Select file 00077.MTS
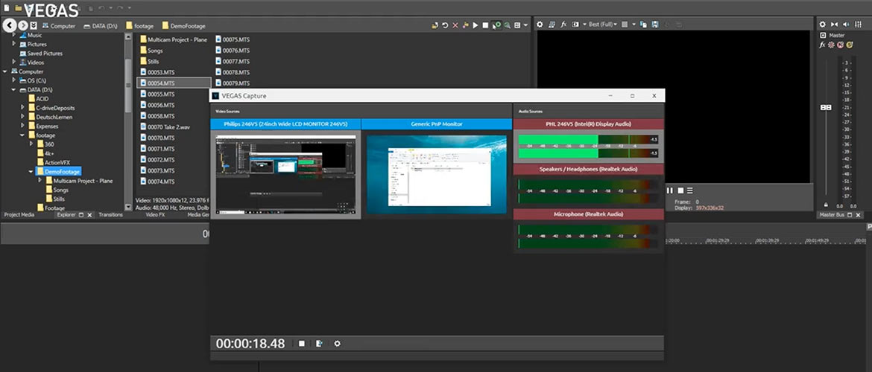This screenshot has width=872, height=372. pyautogui.click(x=231, y=61)
